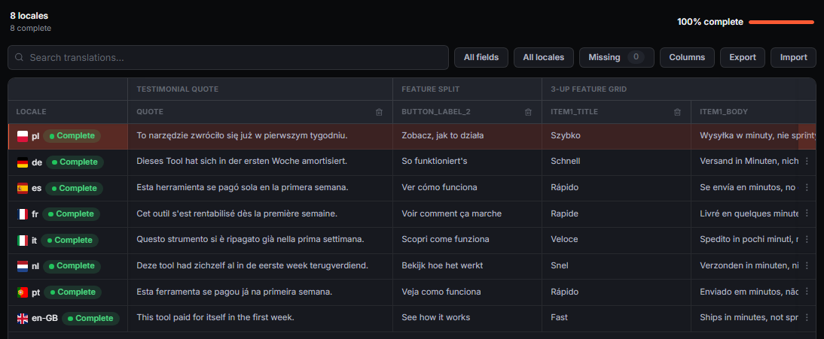The width and height of the screenshot is (824, 339).
Task: Select cell 'Dieses Tool hat sich in der ersten Woche amortisiert.'
Action: click(260, 162)
